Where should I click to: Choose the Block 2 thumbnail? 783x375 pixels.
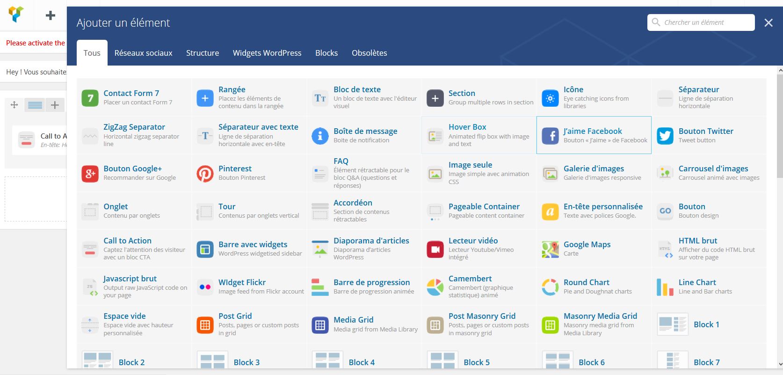coord(97,360)
